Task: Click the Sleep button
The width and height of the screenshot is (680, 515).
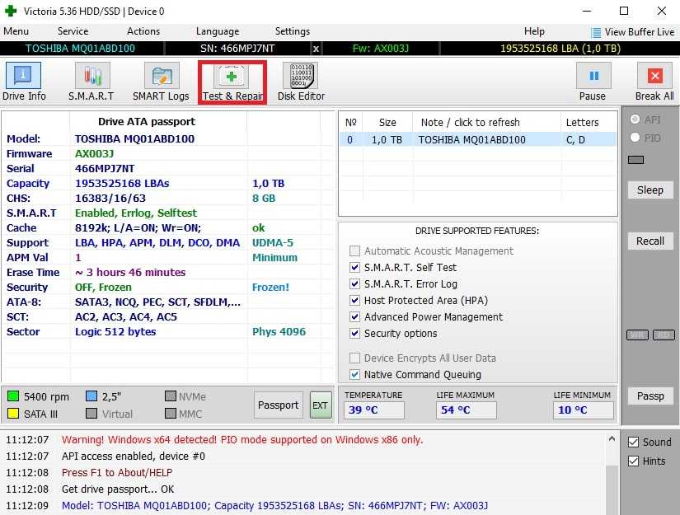Action: click(650, 190)
